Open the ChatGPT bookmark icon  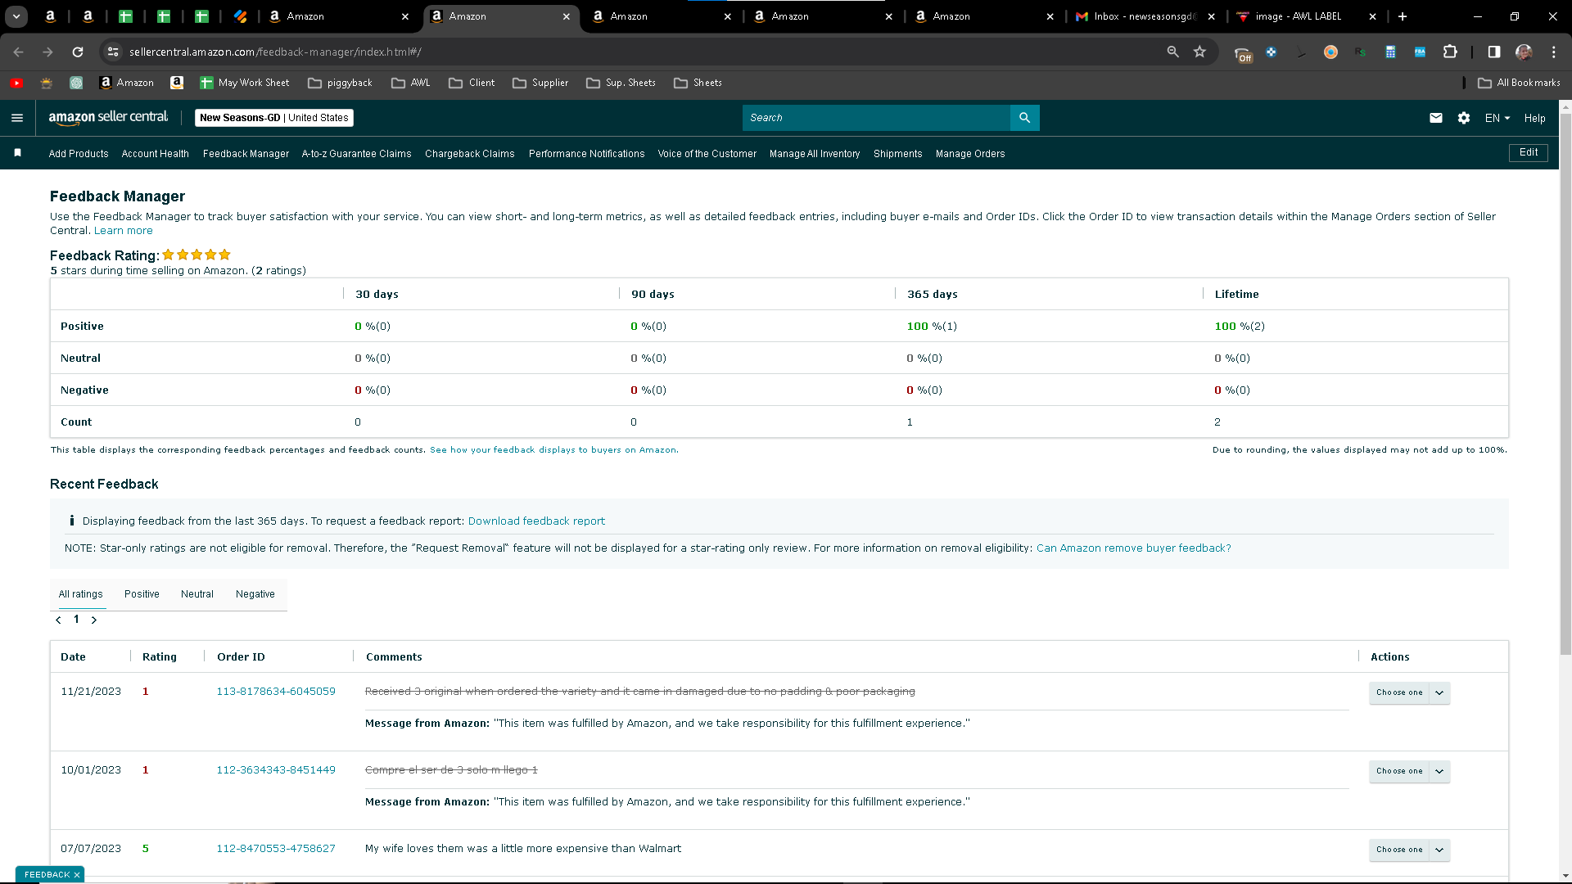[76, 83]
